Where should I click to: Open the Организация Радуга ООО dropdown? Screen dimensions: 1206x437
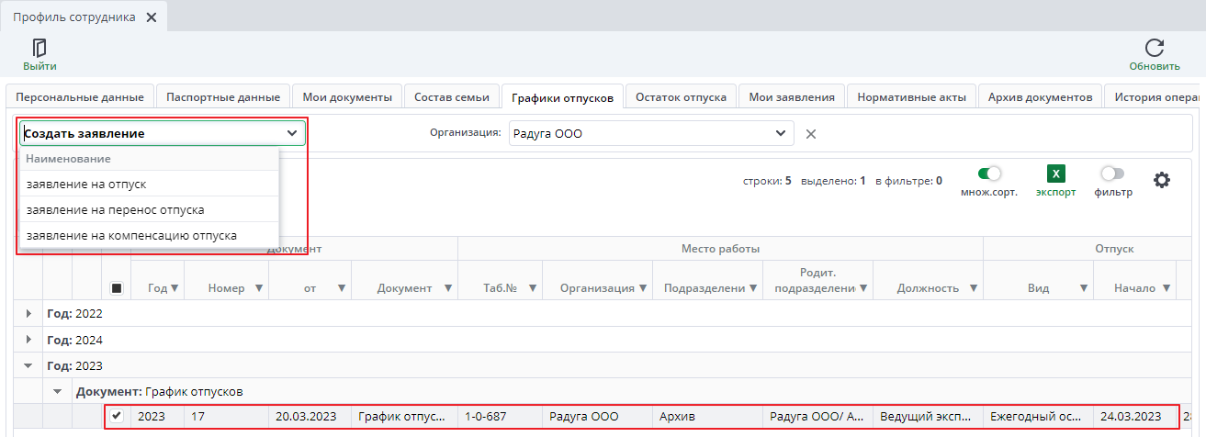point(651,133)
